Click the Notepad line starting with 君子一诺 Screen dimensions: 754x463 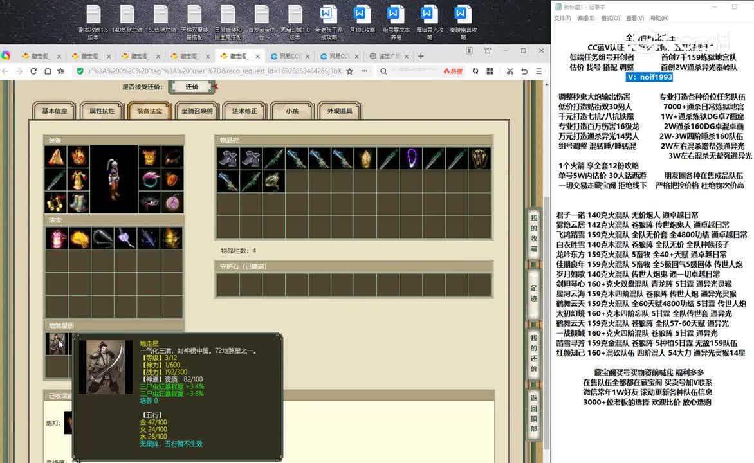point(627,215)
